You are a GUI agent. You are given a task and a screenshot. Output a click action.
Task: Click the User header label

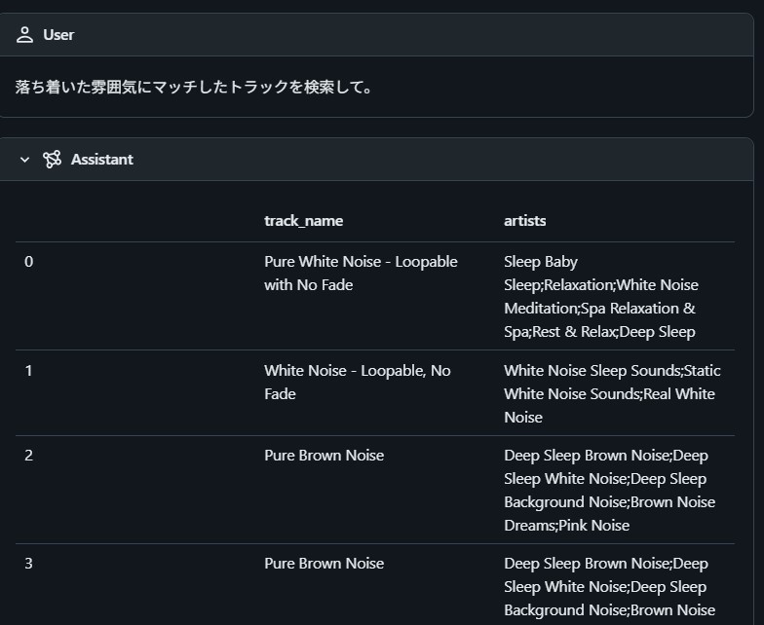(x=58, y=35)
